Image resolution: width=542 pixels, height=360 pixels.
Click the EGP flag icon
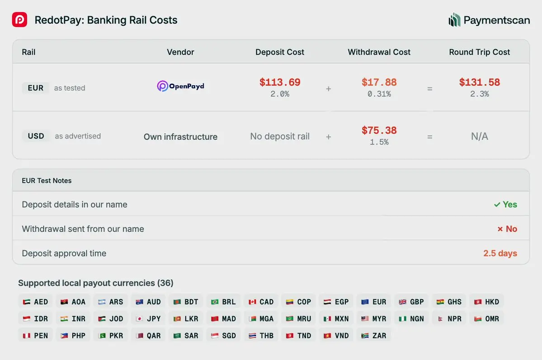click(x=327, y=302)
